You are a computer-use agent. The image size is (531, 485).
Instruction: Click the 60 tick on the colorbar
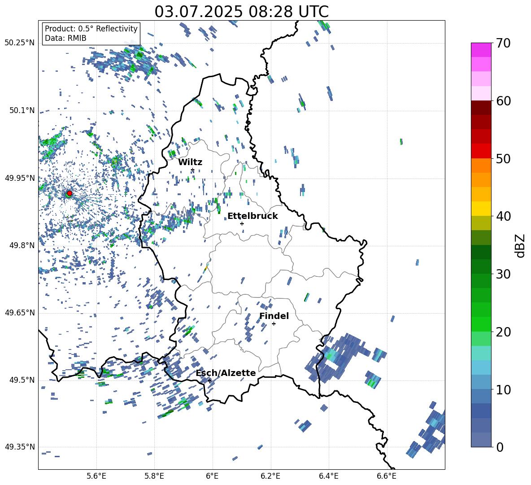click(503, 101)
